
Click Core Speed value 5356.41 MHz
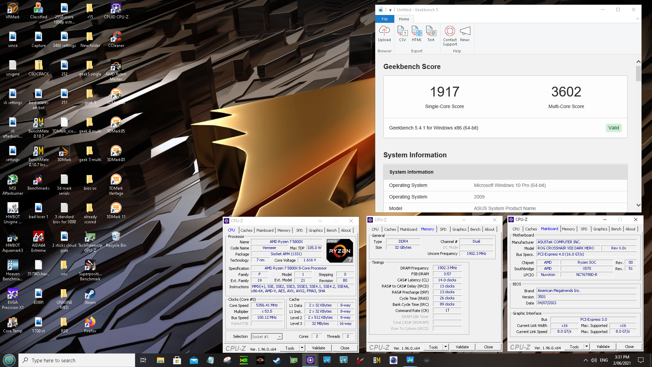[267, 305]
